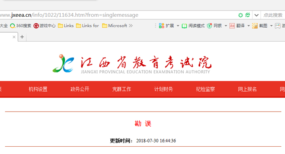Click the green refresh icon in address bar
This screenshot has width=285, height=154.
(x=241, y=15)
